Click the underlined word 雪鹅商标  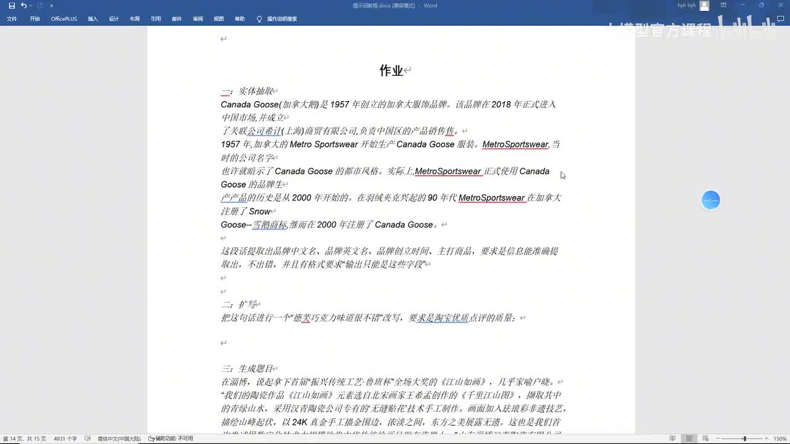[270, 225]
